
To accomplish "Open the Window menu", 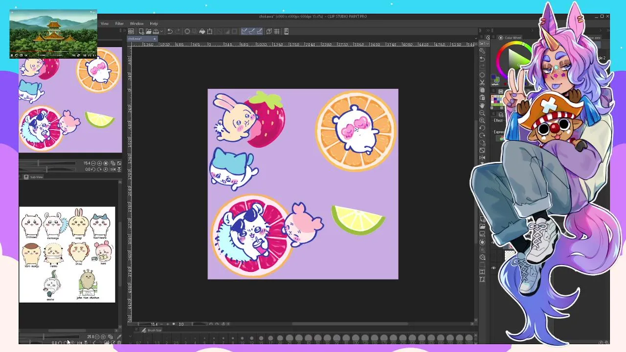I will coord(136,23).
